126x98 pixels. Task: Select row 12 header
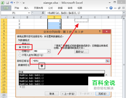click(x=4, y=58)
